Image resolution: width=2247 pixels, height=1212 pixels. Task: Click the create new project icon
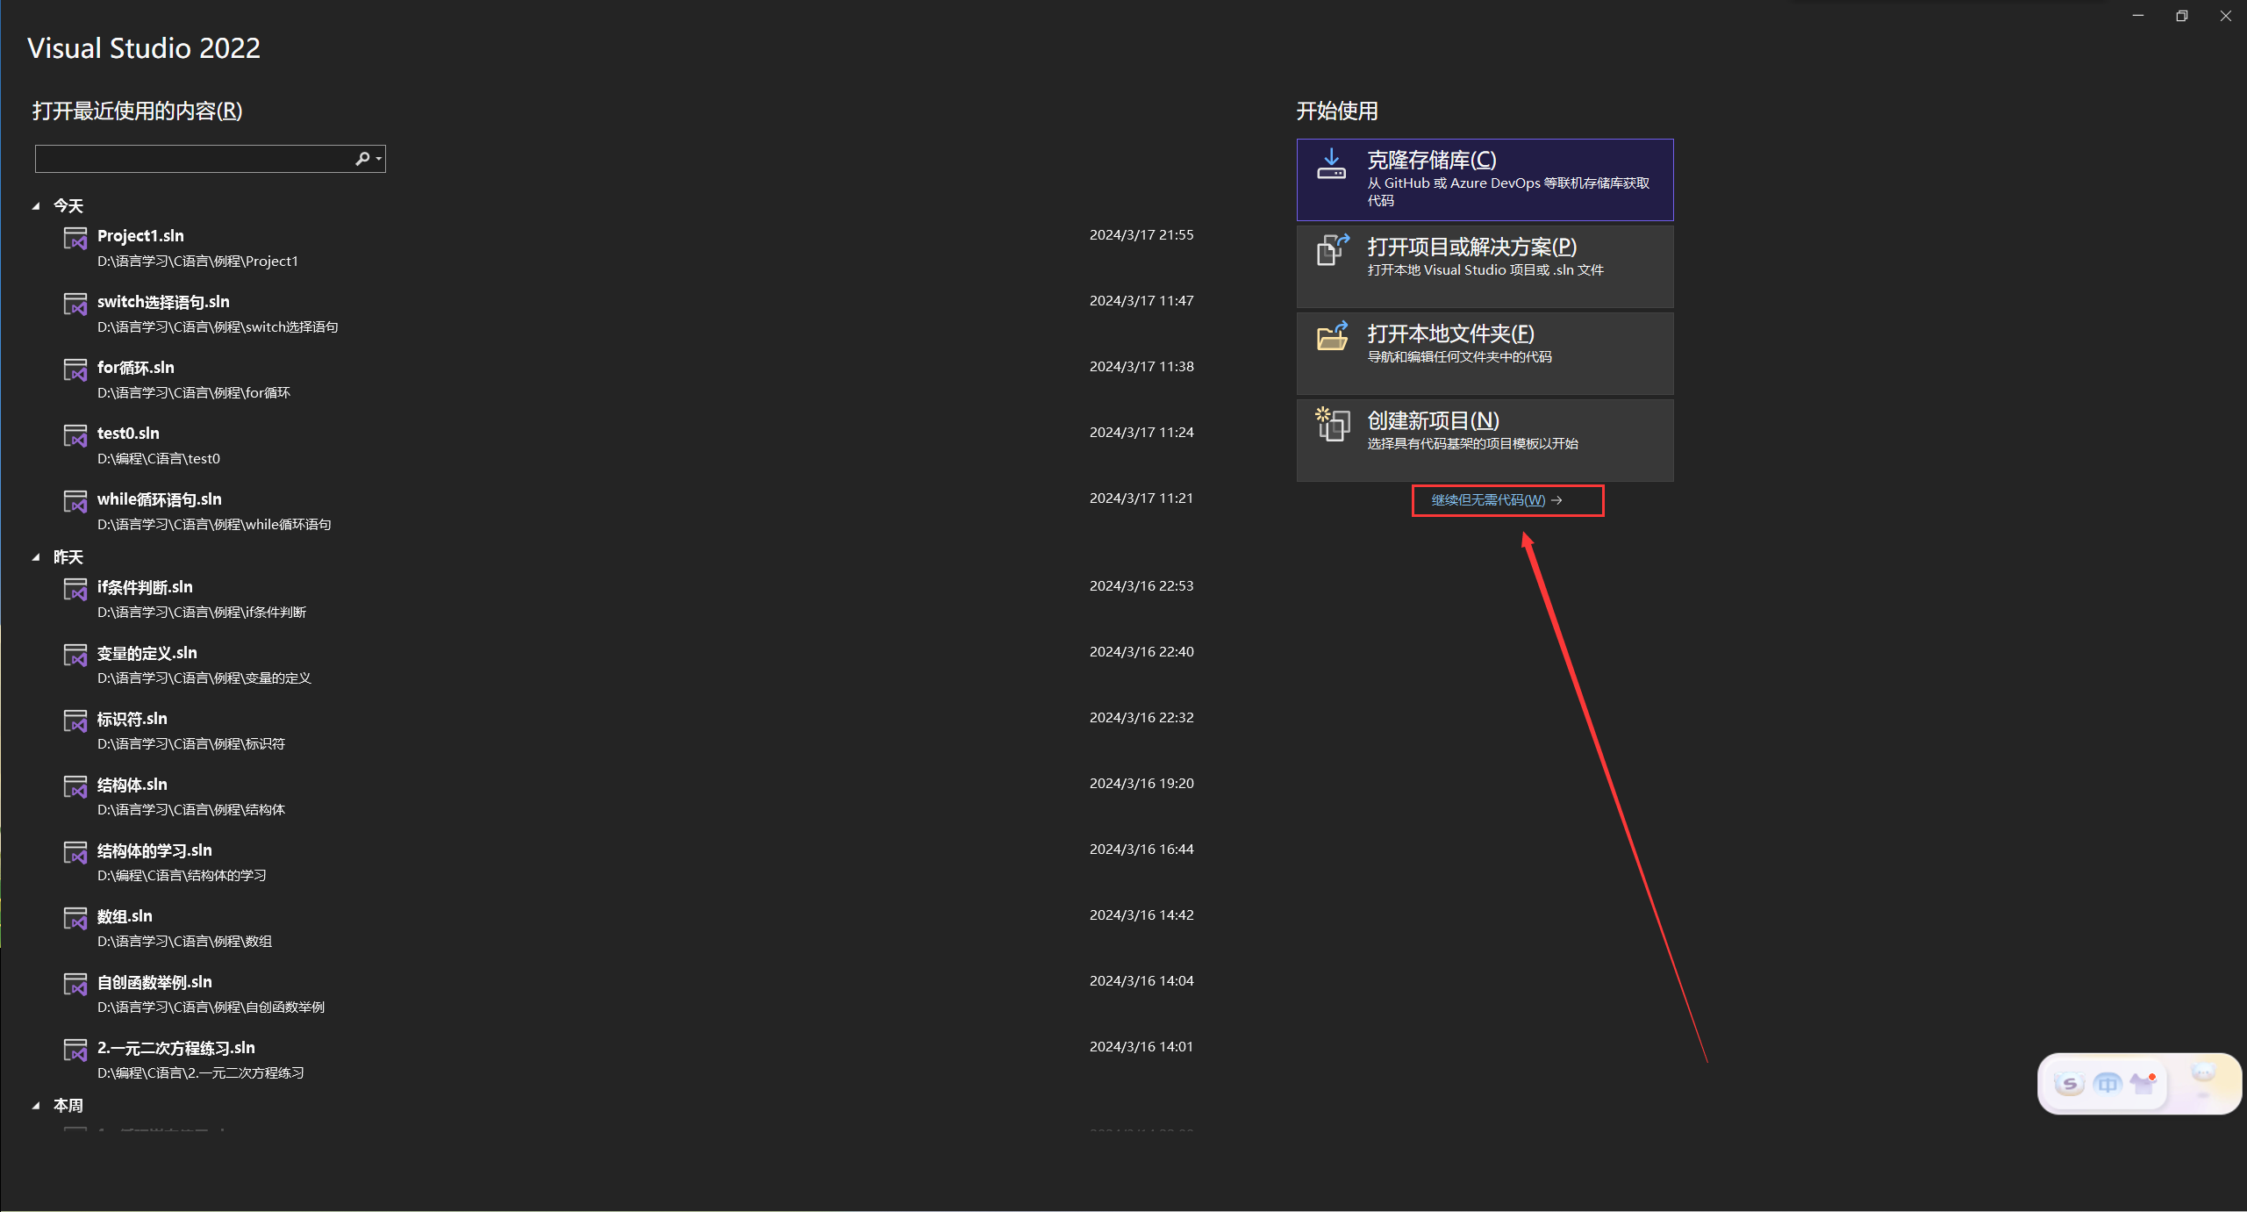pyautogui.click(x=1332, y=424)
